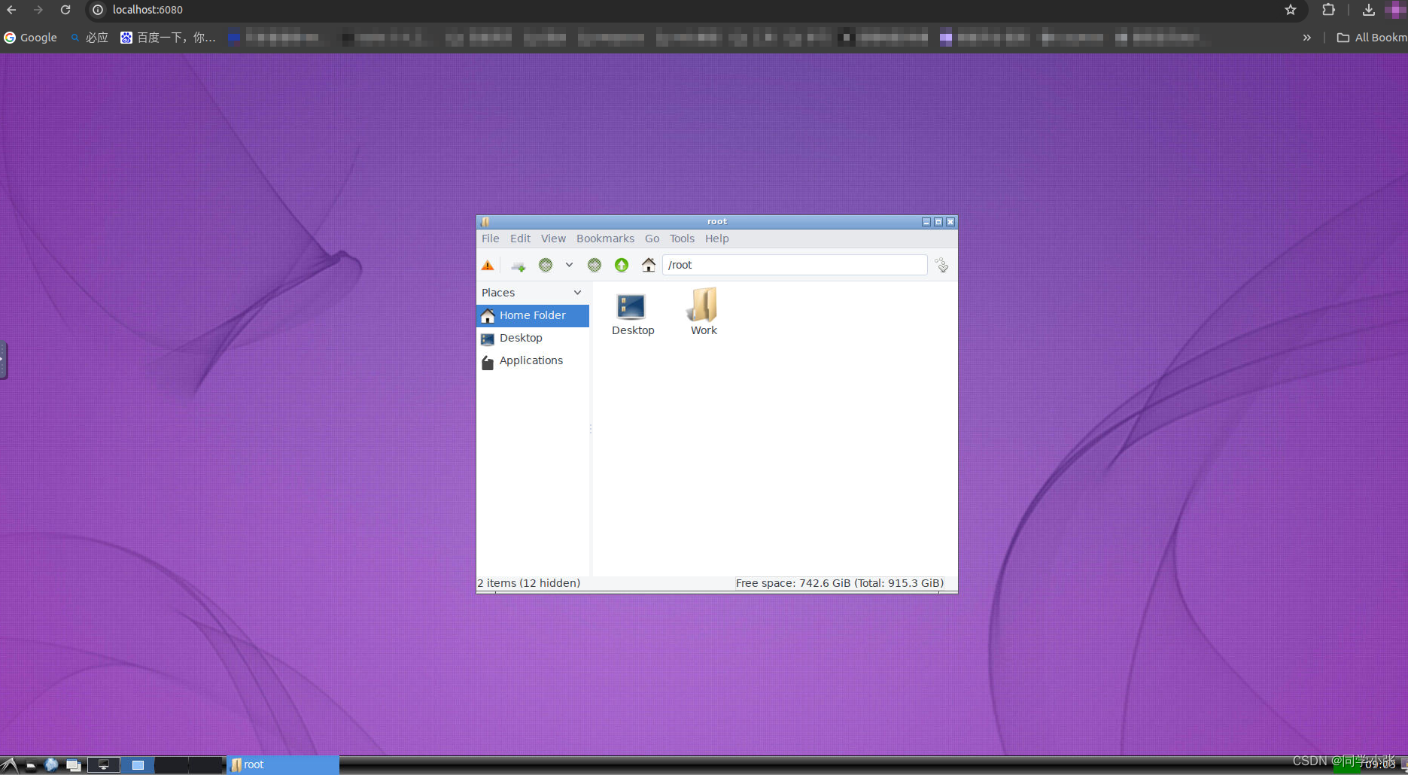Image resolution: width=1408 pixels, height=775 pixels.
Task: Click the warning triangle icon on toolbar
Action: pos(488,265)
